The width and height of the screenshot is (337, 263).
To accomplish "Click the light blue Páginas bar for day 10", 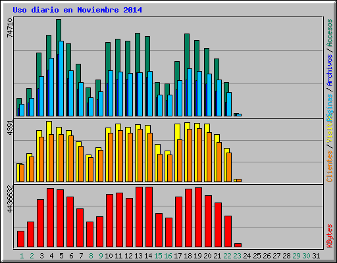I will click(111, 93).
